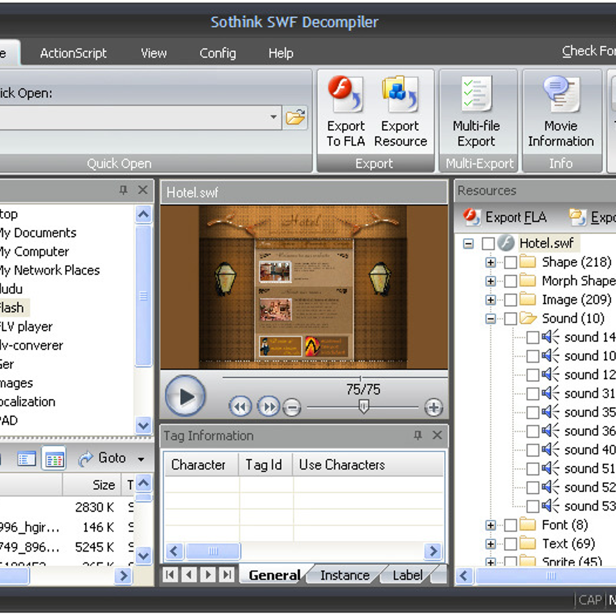Viewport: 616px width, 616px height.
Task: Click the sound 31 speaker icon
Action: (550, 393)
